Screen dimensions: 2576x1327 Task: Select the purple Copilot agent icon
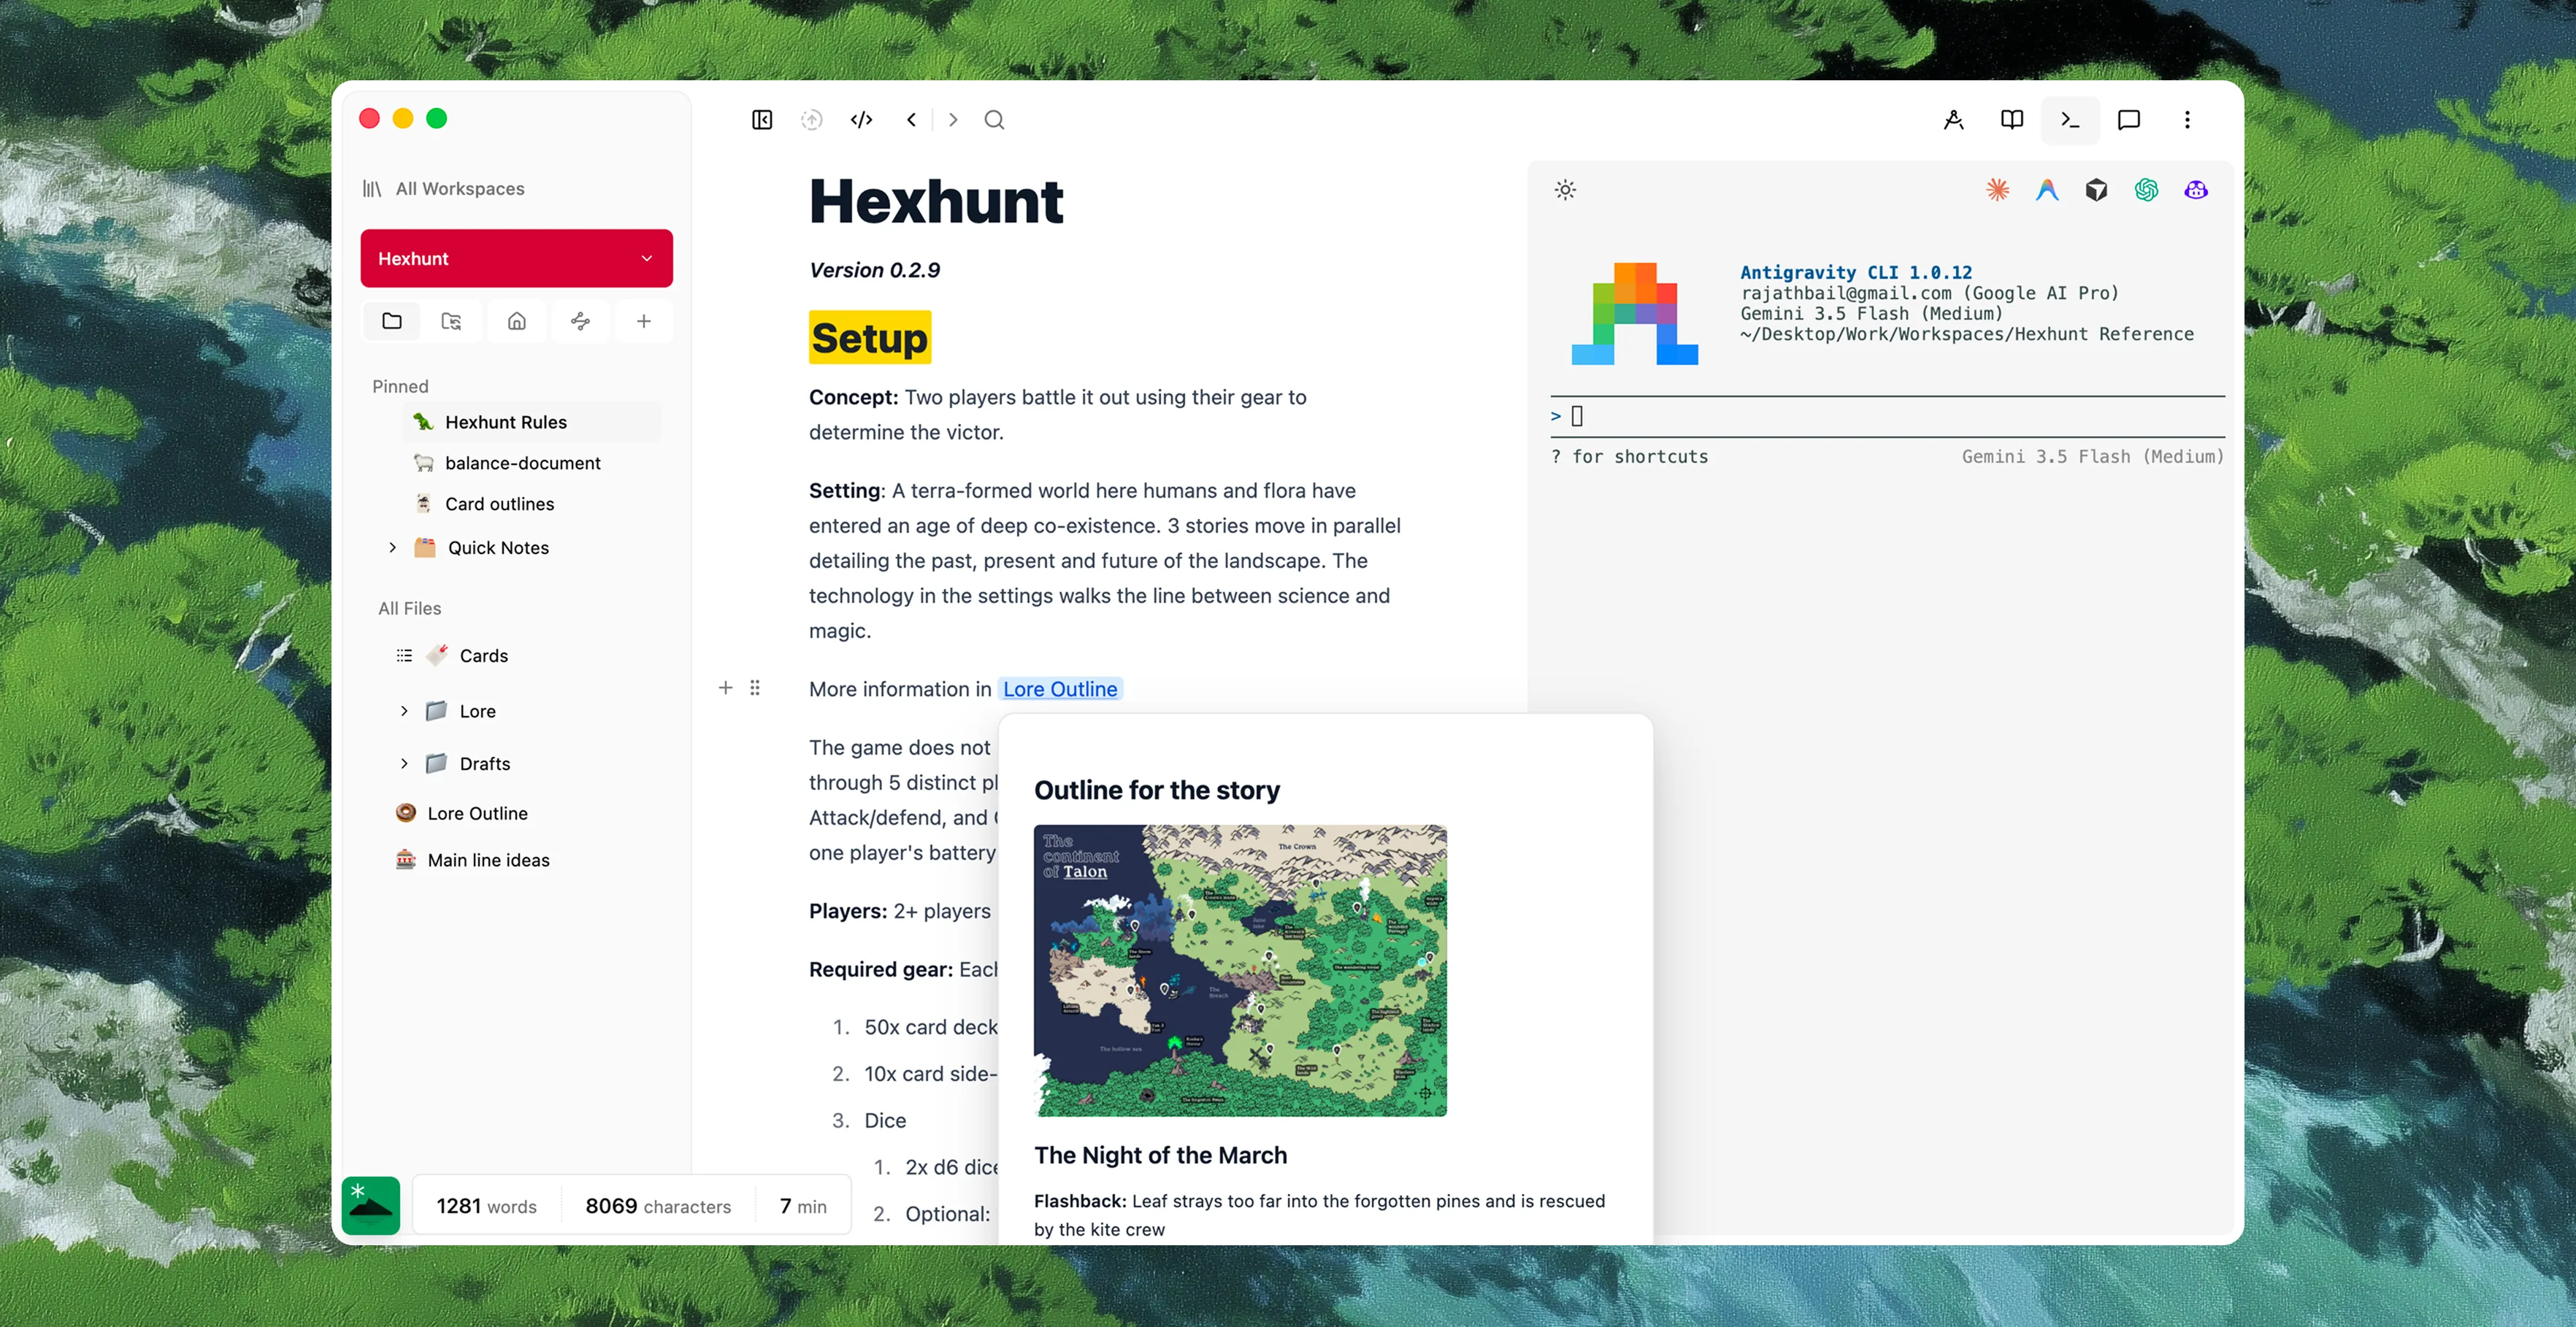(x=2196, y=190)
